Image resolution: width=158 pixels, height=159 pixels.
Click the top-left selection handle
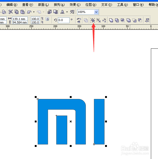[36, 97]
